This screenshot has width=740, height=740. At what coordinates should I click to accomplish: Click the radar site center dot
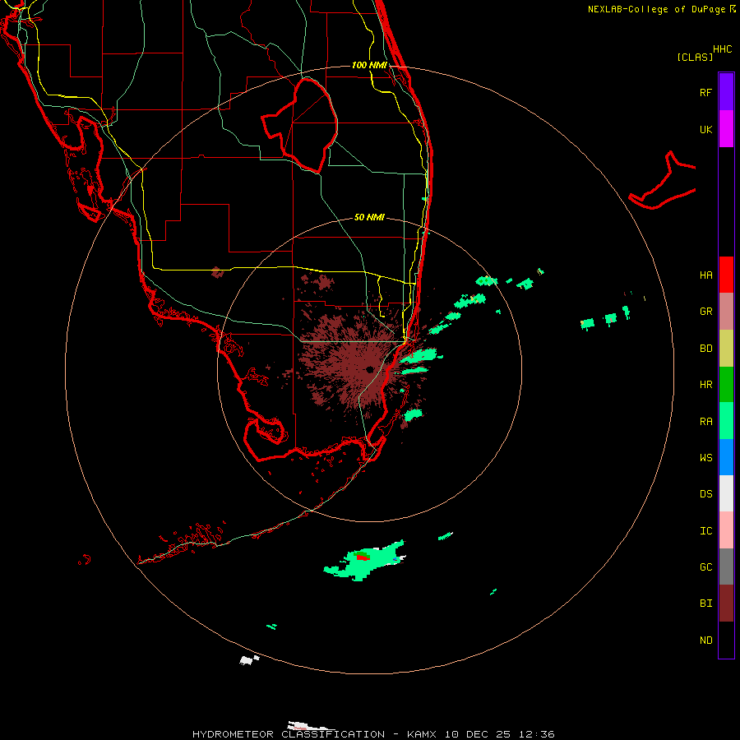370,369
